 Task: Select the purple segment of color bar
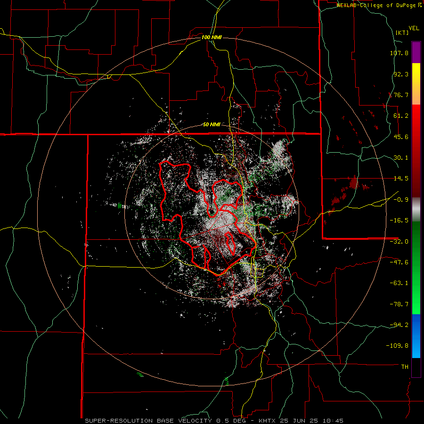(x=416, y=52)
